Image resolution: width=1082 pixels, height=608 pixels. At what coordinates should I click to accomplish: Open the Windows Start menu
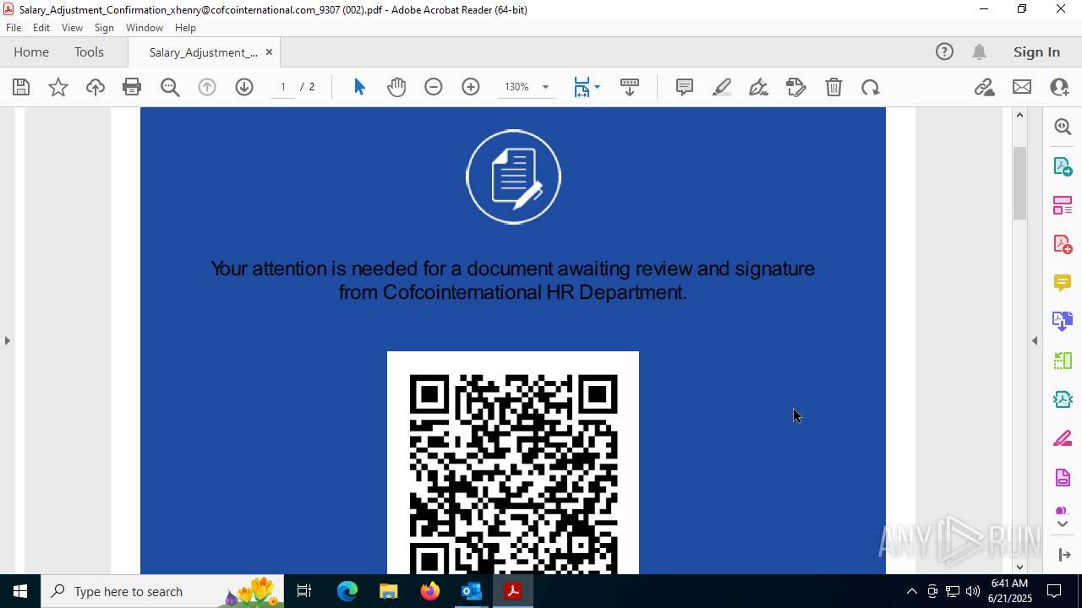point(20,591)
